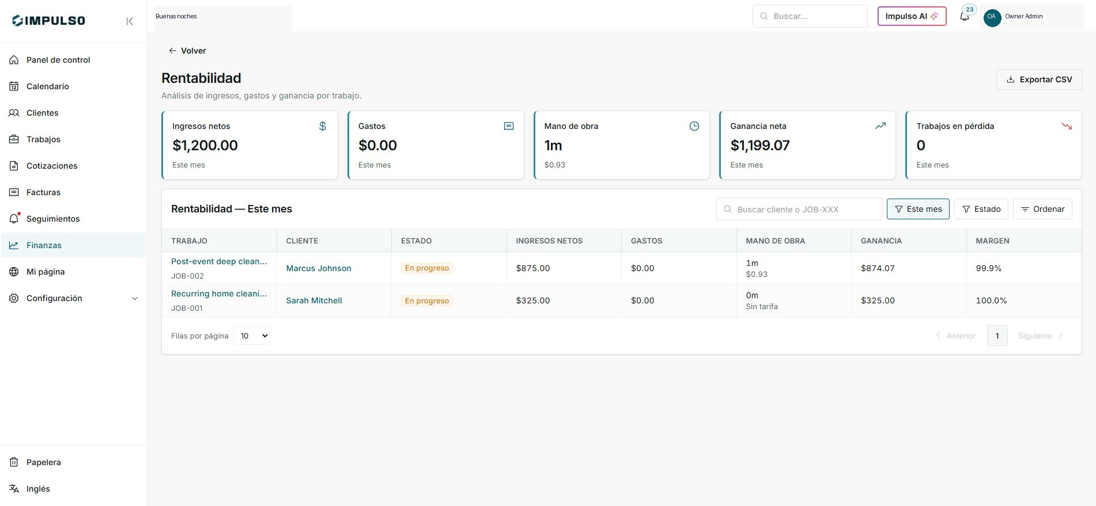Click the trend-up icon on Ganancia neta card
This screenshot has height=506, width=1096.
880,126
